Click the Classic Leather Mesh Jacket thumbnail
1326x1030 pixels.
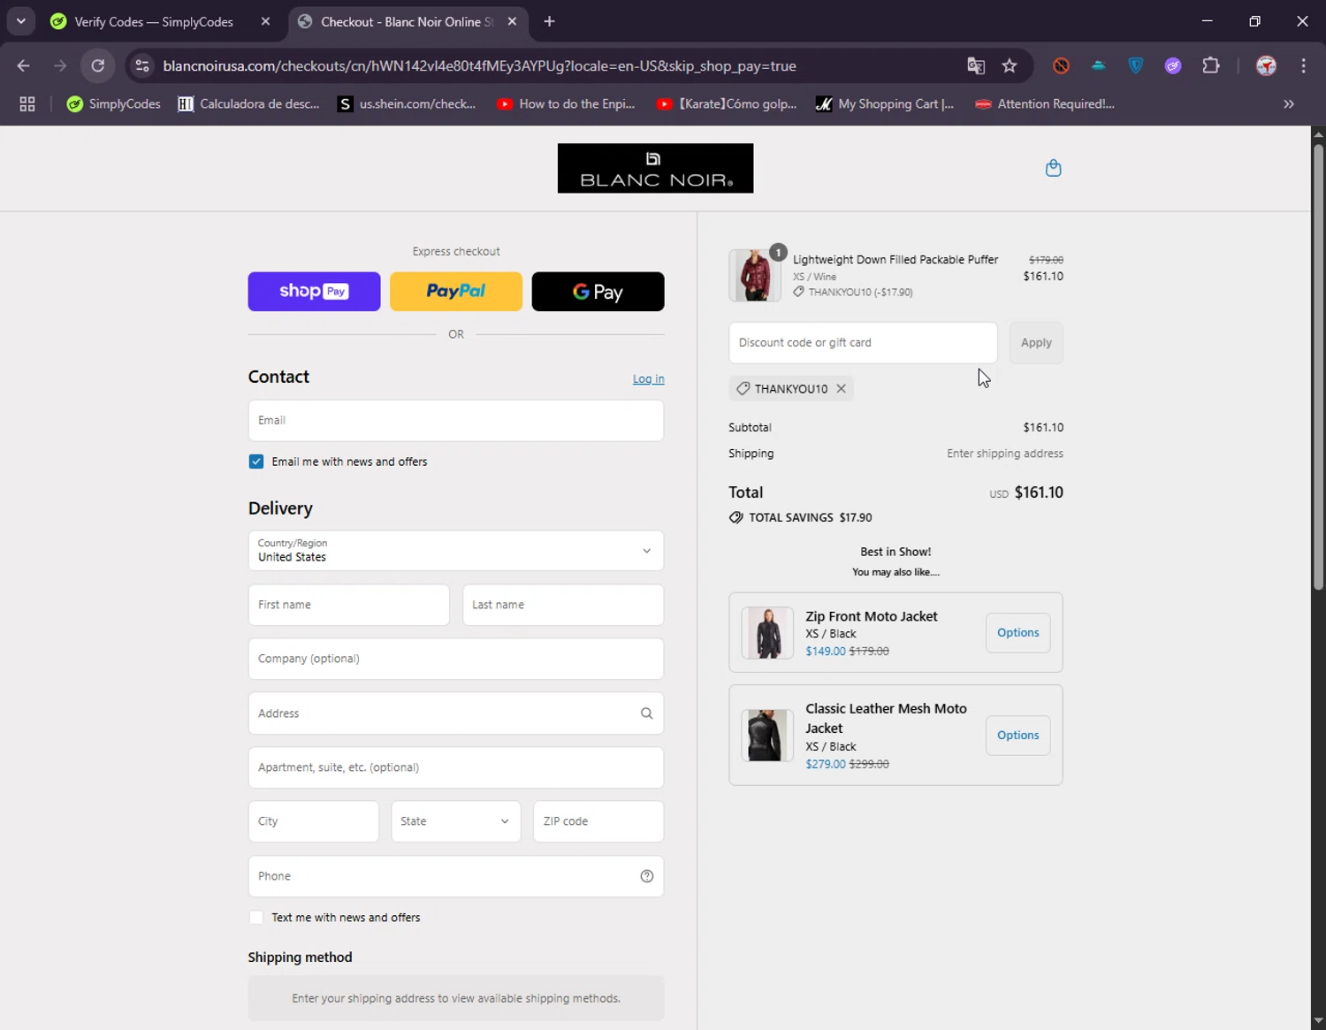coord(767,736)
